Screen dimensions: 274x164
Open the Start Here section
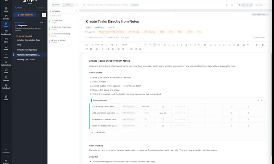tap(63, 21)
